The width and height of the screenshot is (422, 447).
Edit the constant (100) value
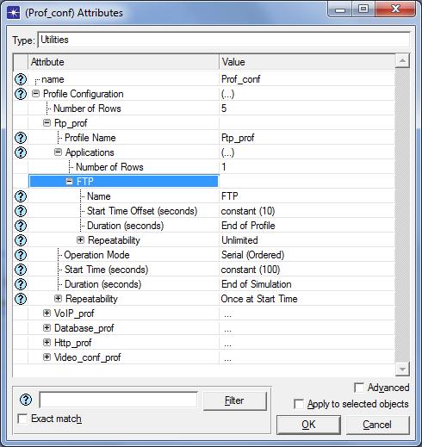point(307,270)
